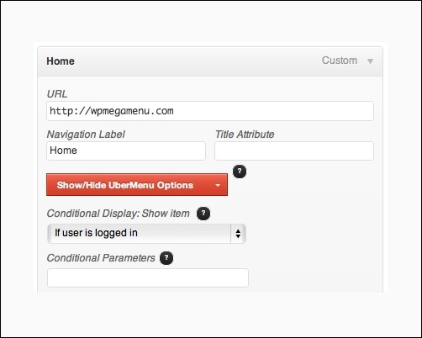The image size is (422, 338).
Task: Collapse the Home item using the header triangle
Action: click(x=370, y=61)
